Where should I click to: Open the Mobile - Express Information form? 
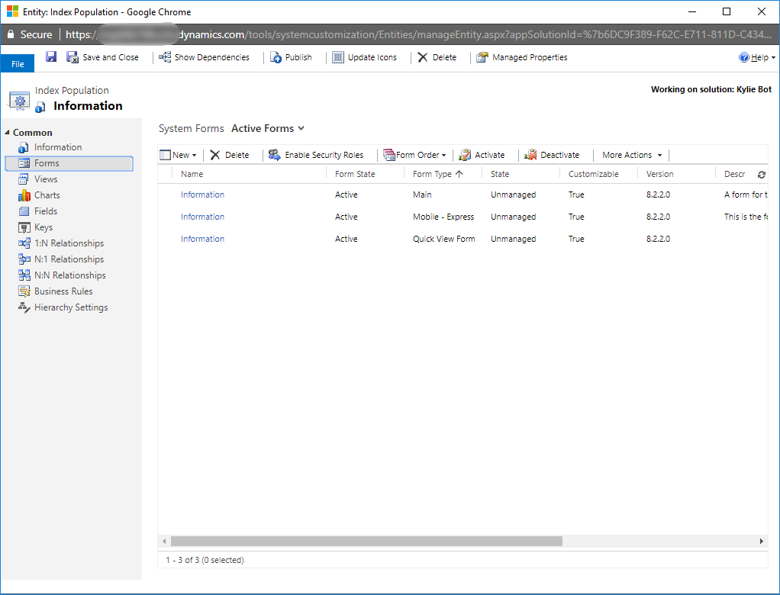click(202, 217)
